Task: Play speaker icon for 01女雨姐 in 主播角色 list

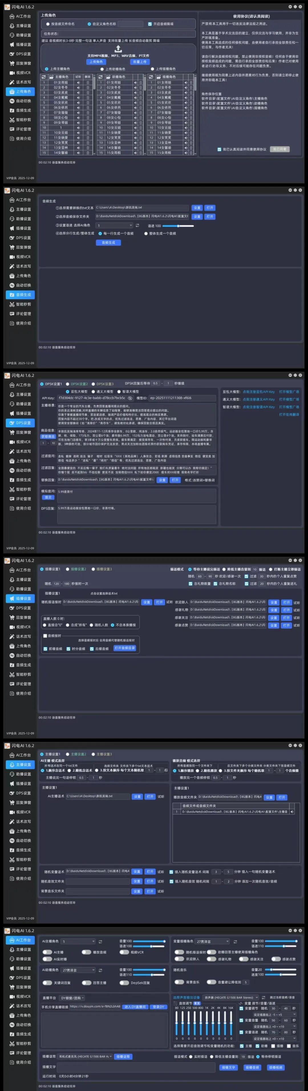Action: (x=78, y=83)
